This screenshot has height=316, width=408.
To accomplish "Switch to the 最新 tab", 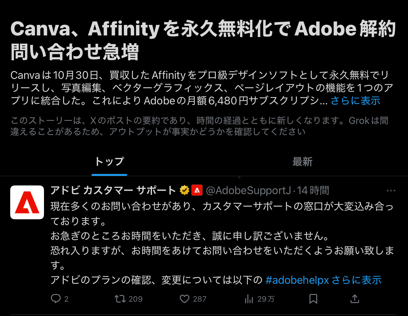I will (x=302, y=162).
